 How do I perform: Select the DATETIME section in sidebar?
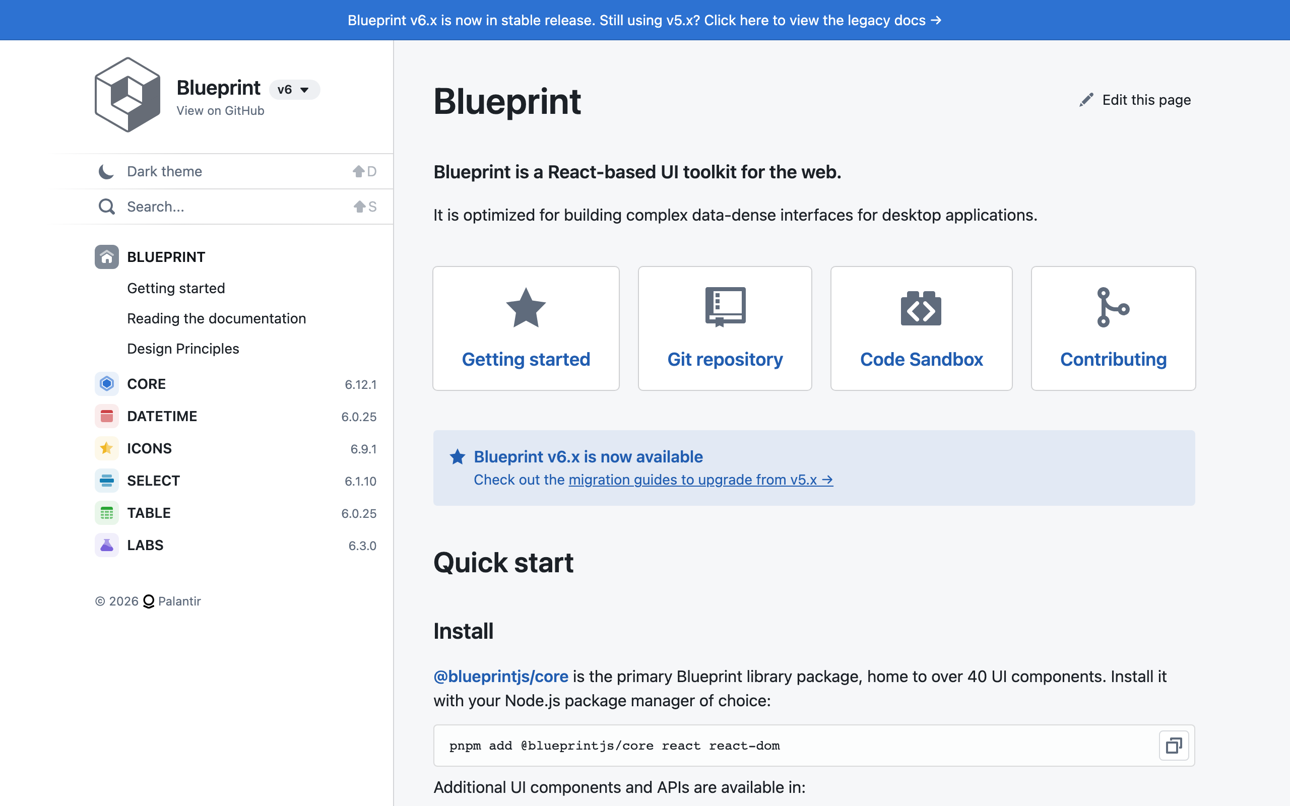click(x=236, y=416)
